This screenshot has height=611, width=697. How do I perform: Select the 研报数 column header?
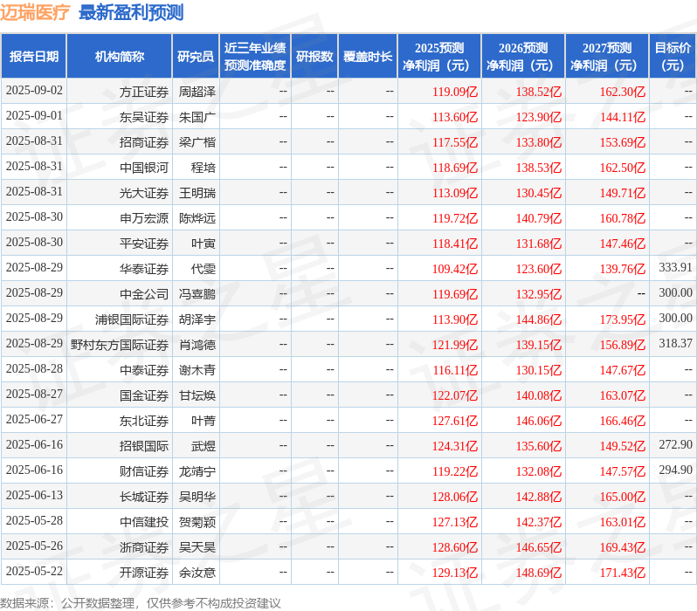point(314,56)
